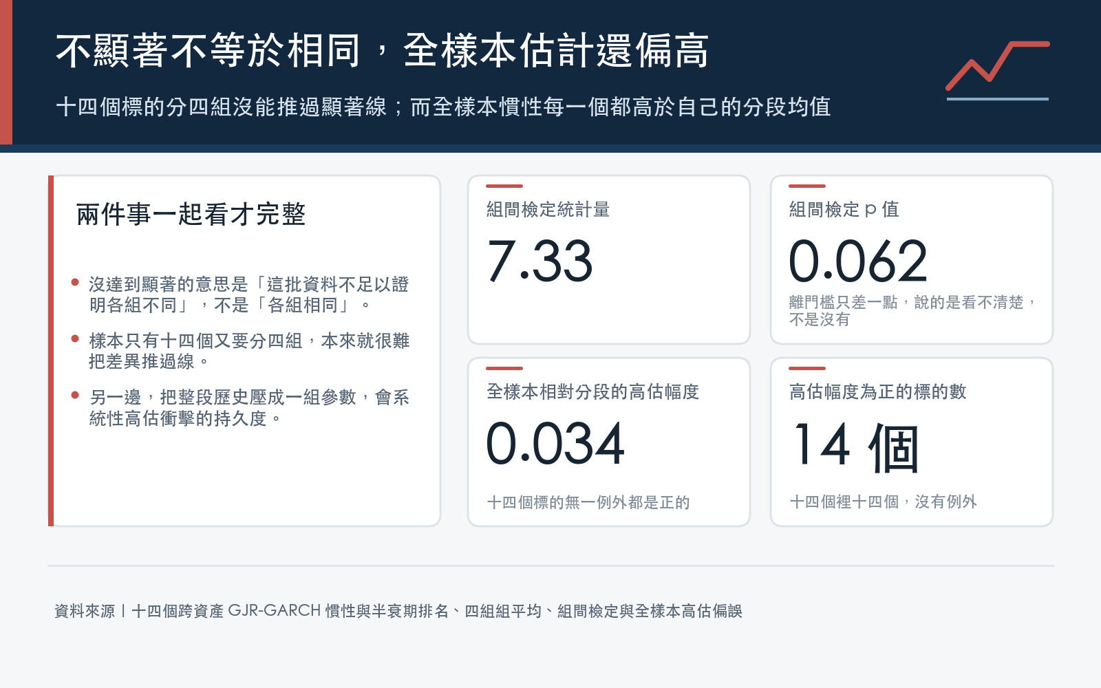Click the value 0.062

tap(858, 261)
